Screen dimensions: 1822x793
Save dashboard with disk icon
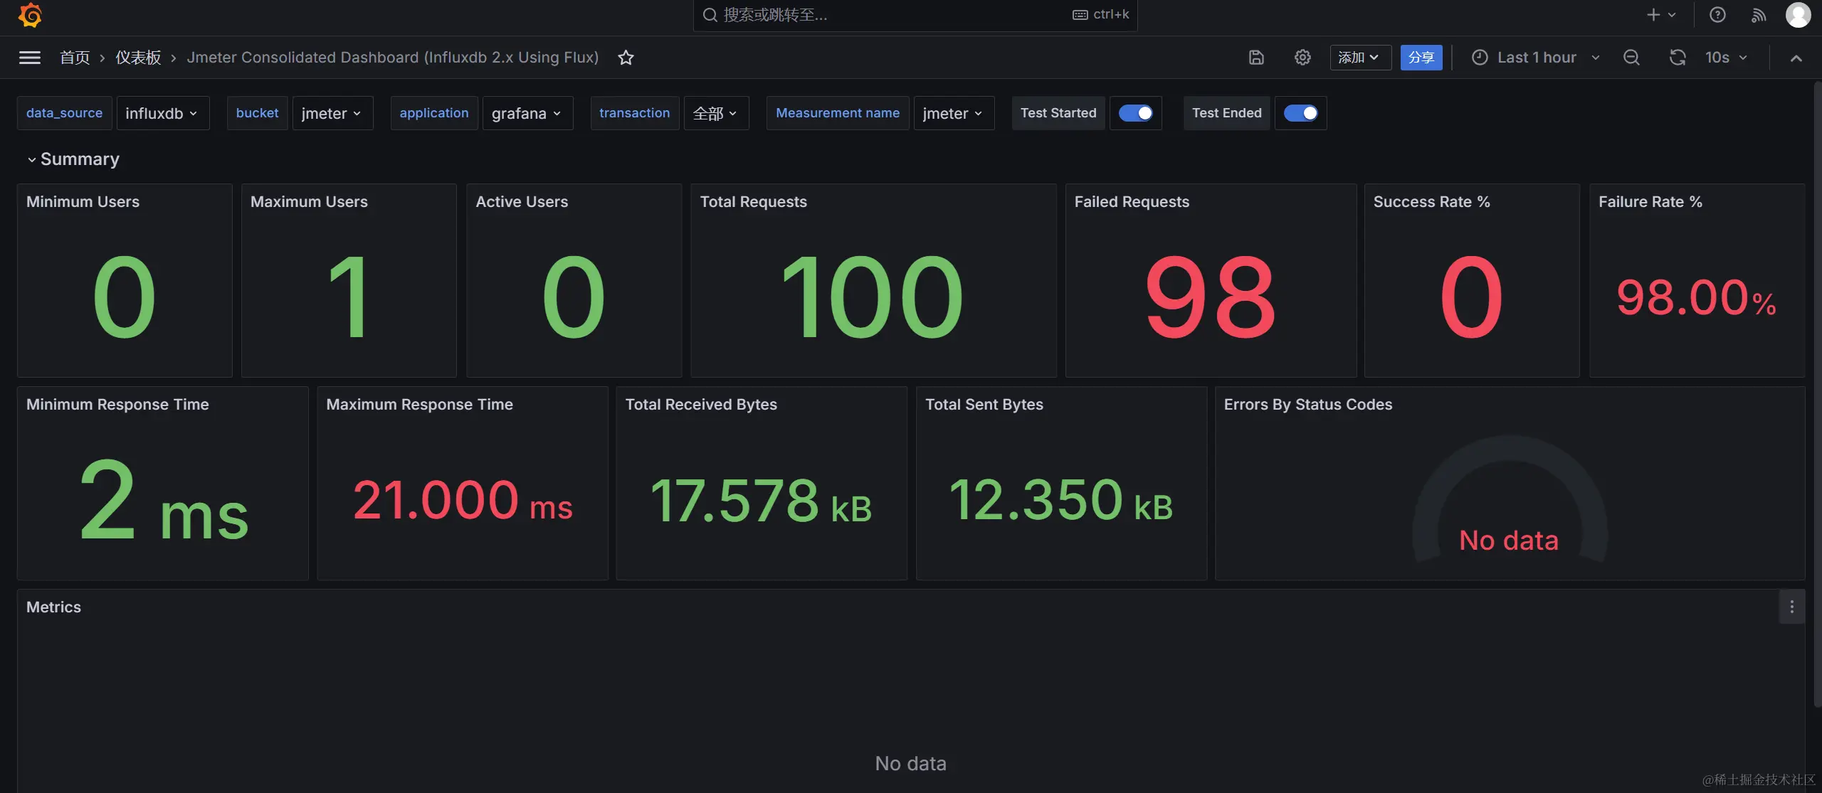tap(1256, 58)
